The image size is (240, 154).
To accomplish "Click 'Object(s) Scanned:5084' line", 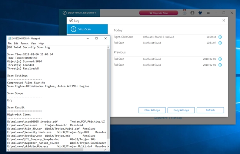I will tap(24, 61).
